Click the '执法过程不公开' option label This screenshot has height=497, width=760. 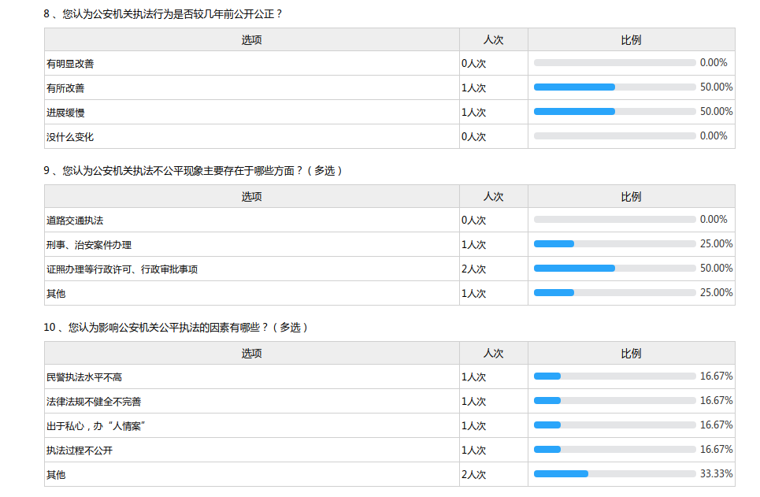(80, 451)
